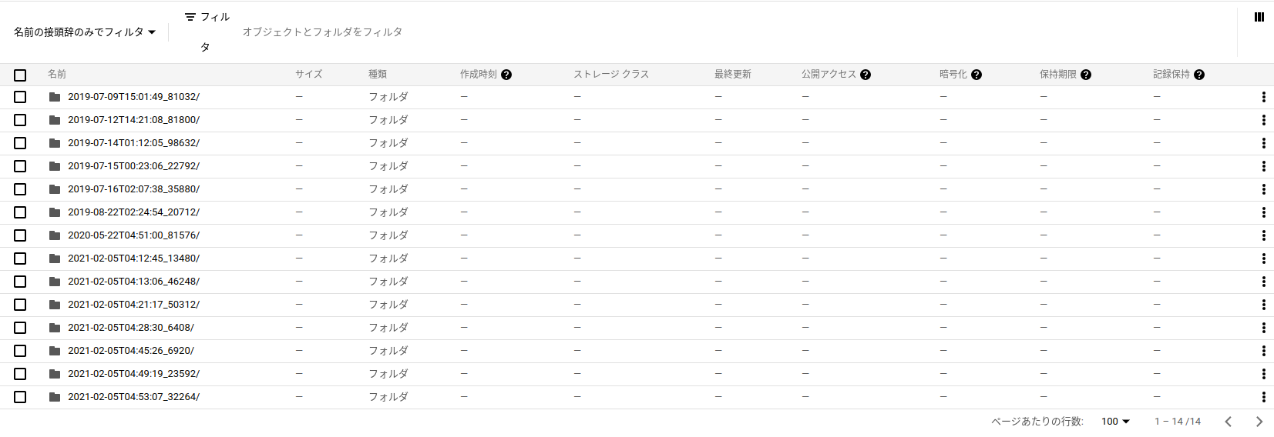Viewport: 1274px width, 437px height.
Task: Open more actions for 2019-07-12T14:21:08_81800 row
Action: point(1263,120)
